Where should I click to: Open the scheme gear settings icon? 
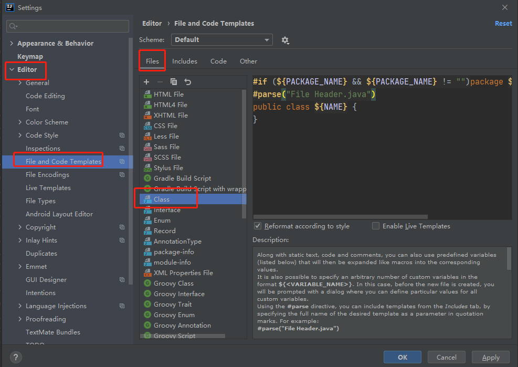coord(285,40)
